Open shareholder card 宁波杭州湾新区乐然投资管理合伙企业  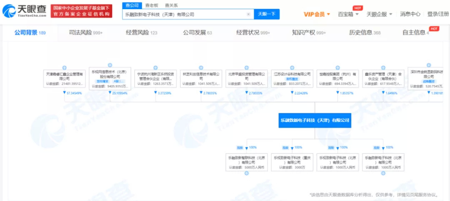155,79
